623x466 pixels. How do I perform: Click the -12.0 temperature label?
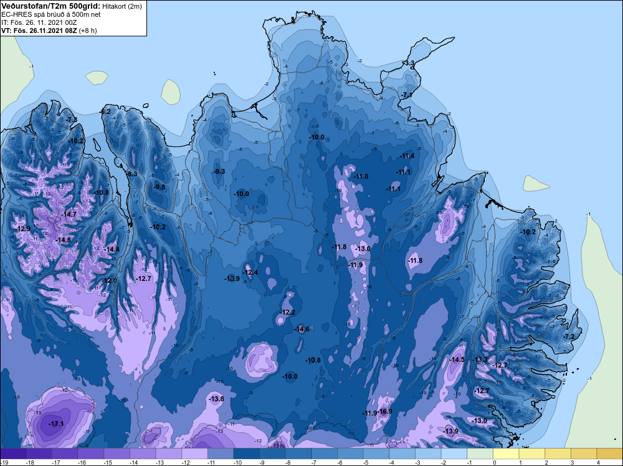click(x=110, y=280)
